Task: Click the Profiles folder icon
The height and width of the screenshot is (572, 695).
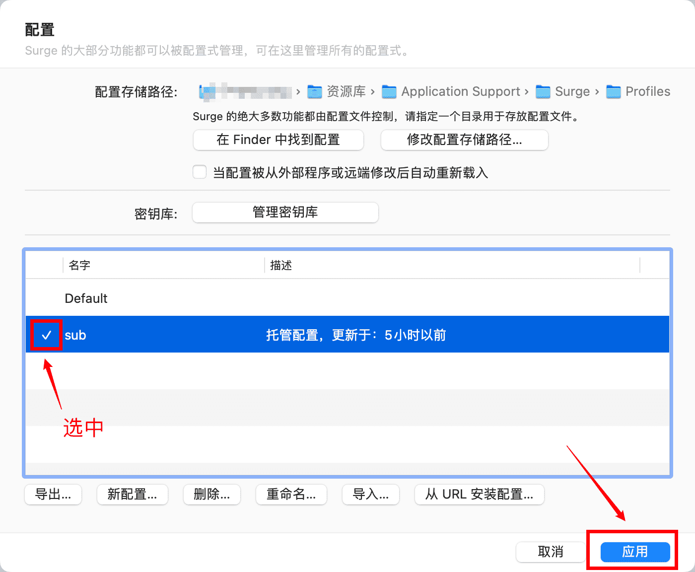Action: (x=614, y=92)
